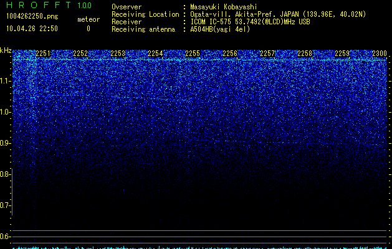
Task: Select the ICOM IC-575 receiver frequency text
Action: point(250,22)
